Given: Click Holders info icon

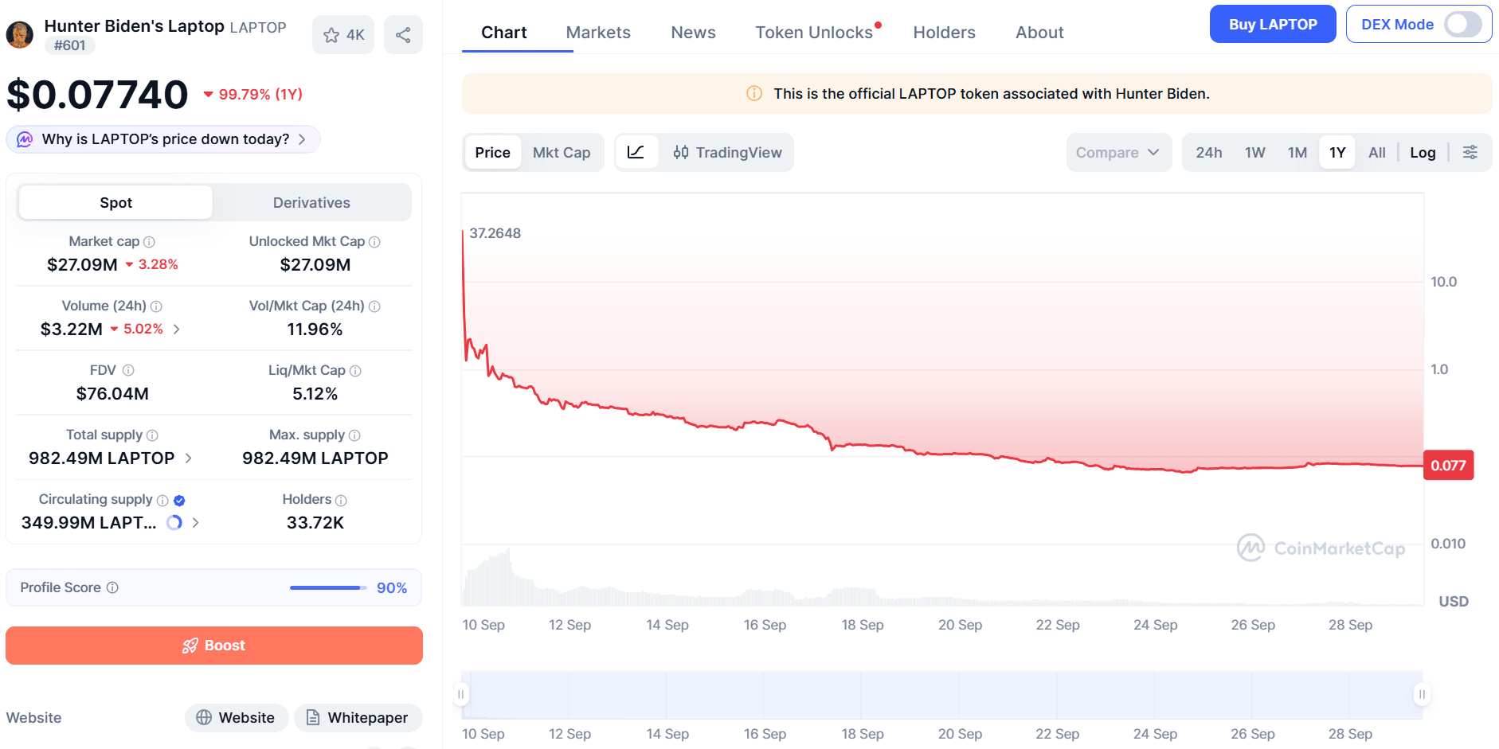Looking at the screenshot, I should tap(341, 501).
